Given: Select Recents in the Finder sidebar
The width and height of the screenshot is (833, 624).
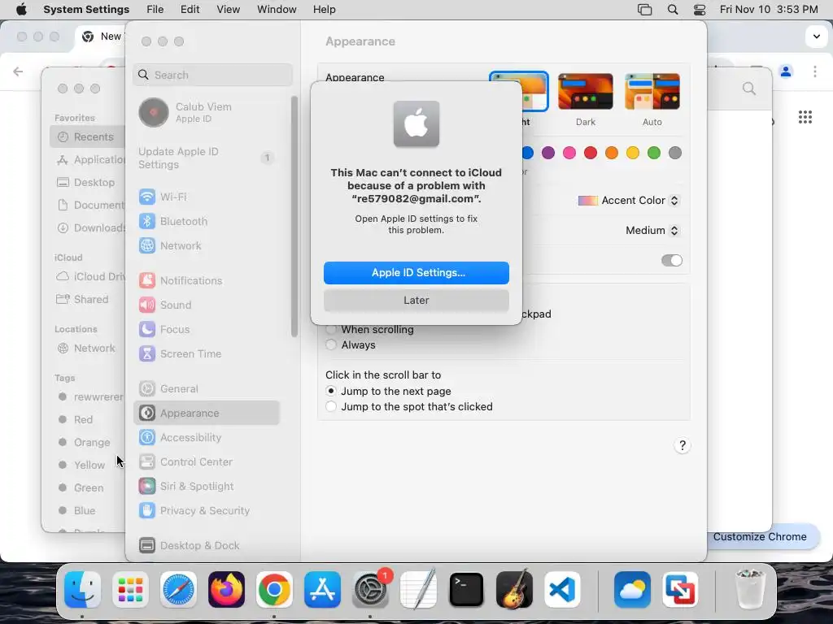Looking at the screenshot, I should pyautogui.click(x=88, y=136).
